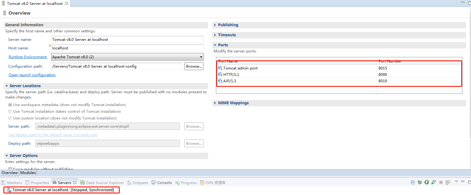Click the collapse-all icon in Servers view toolbar
Image resolution: width=471 pixels, height=195 pixels.
(x=413, y=182)
